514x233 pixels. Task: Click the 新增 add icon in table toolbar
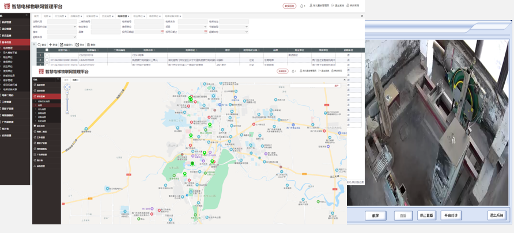point(51,44)
